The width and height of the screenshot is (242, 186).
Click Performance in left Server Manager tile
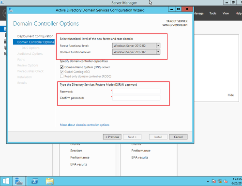pyautogui.click(x=80, y=157)
